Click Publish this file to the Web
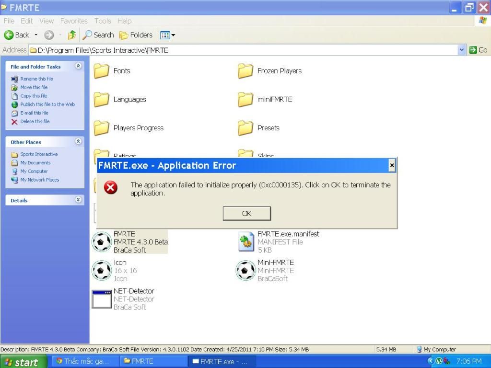The height and width of the screenshot is (368, 491). pyautogui.click(x=47, y=104)
